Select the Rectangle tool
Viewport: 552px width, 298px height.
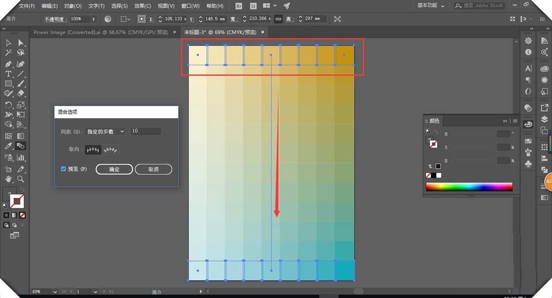tap(8, 84)
